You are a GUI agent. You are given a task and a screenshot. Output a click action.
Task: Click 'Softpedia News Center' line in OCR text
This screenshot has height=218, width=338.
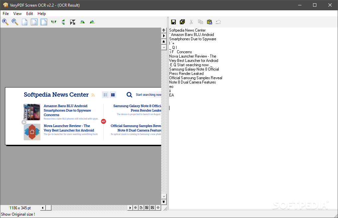[x=187, y=30]
